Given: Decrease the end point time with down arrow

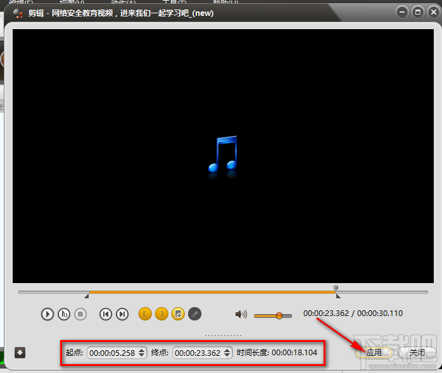Looking at the screenshot, I should (227, 355).
